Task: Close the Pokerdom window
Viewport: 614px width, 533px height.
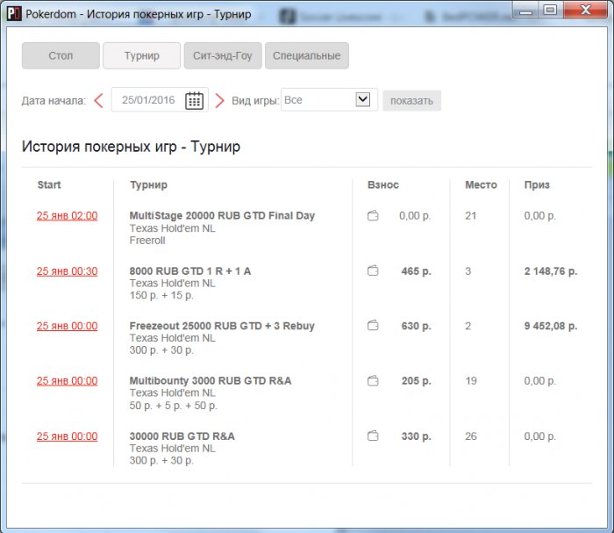Action: tap(585, 11)
